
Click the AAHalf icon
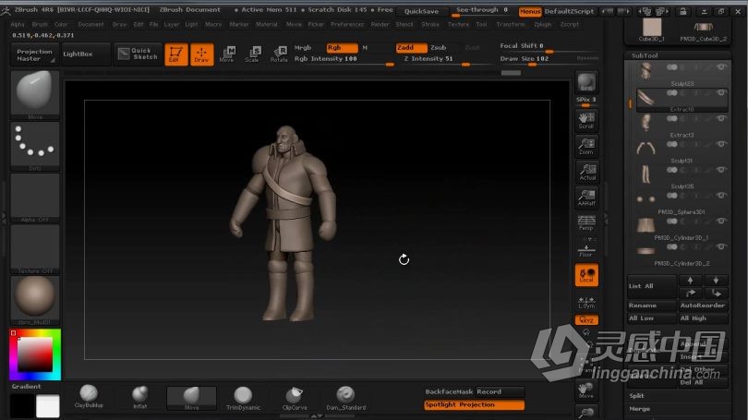[x=586, y=198]
